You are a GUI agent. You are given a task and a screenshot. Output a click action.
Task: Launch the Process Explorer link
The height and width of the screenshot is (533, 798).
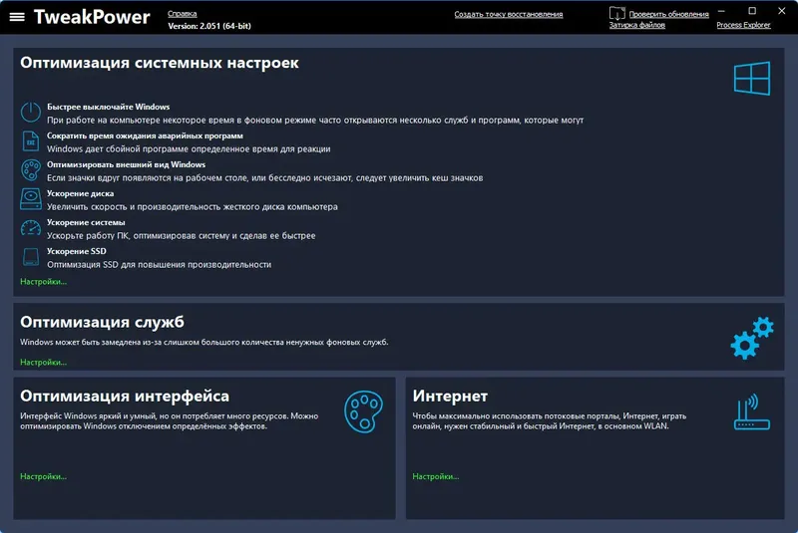743,26
